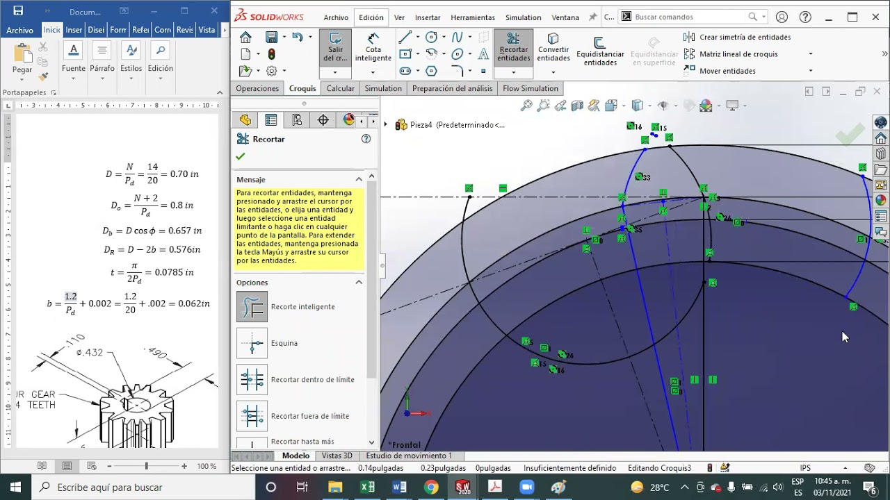Open the Recortar entidades dropdown arrow

coord(514,72)
